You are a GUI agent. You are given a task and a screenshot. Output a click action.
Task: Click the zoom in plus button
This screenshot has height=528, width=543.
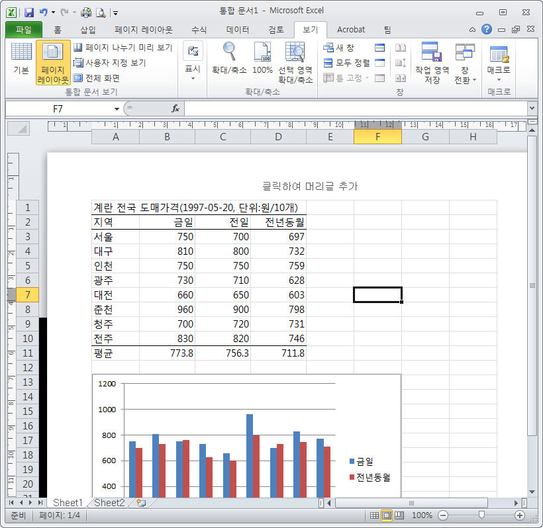tap(519, 515)
